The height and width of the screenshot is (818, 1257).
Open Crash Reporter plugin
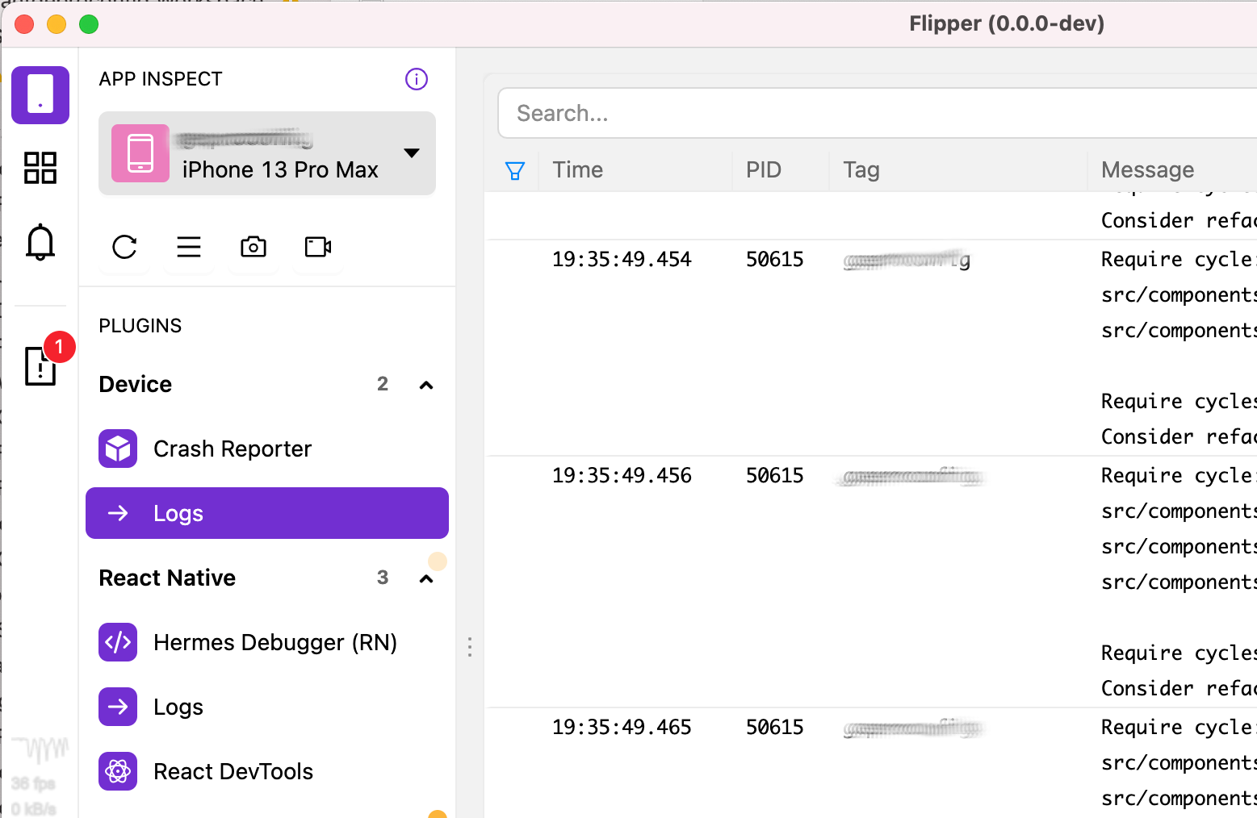pos(267,449)
